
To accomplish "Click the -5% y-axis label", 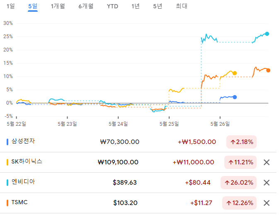I will (9, 116).
